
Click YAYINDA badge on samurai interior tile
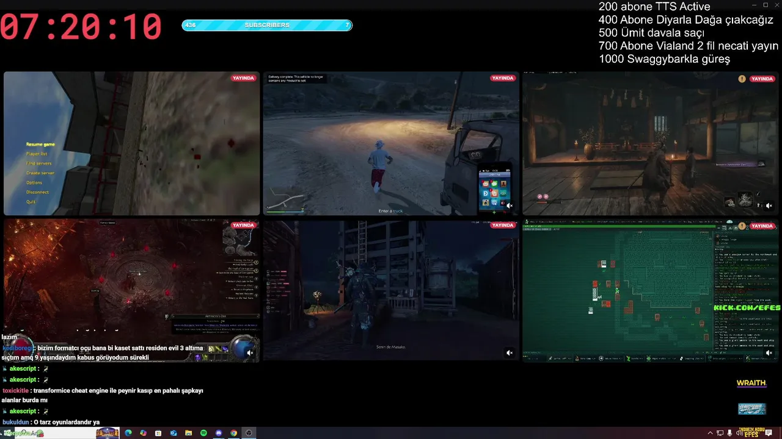pyautogui.click(x=762, y=79)
